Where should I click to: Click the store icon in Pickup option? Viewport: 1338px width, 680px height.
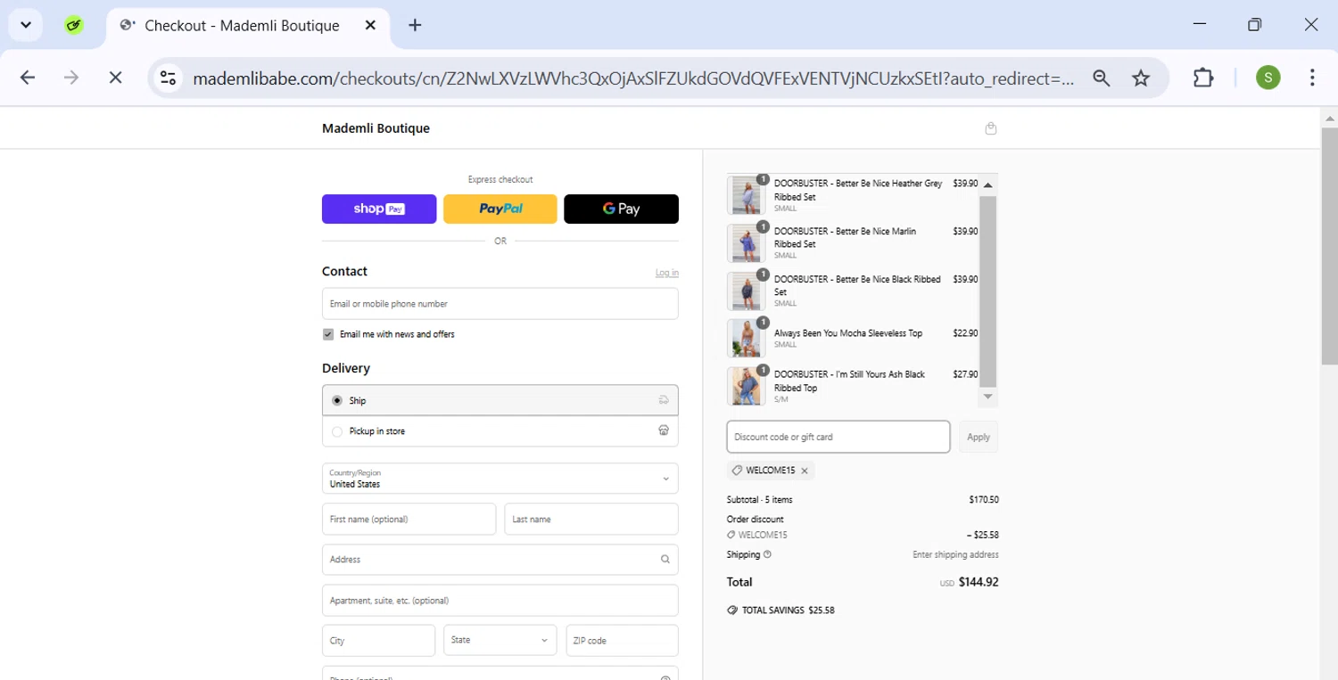pos(664,430)
